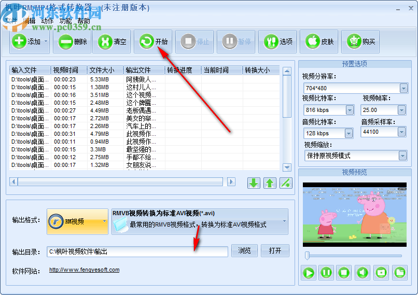Select the file row sized 4.79MB
The height and width of the screenshot is (295, 418).
[144, 134]
